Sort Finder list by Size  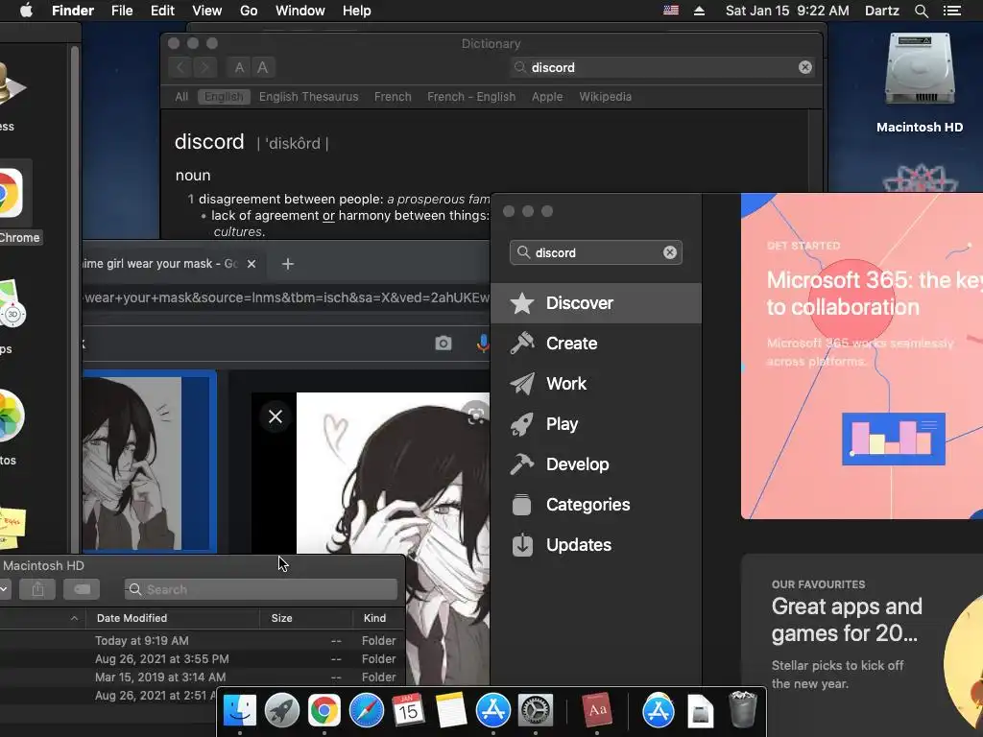[306, 618]
